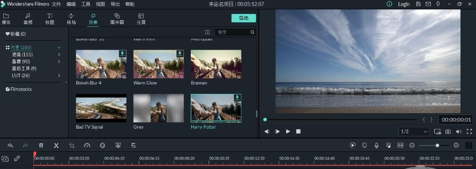Expand the filters (155) category arrow

(x=59, y=54)
